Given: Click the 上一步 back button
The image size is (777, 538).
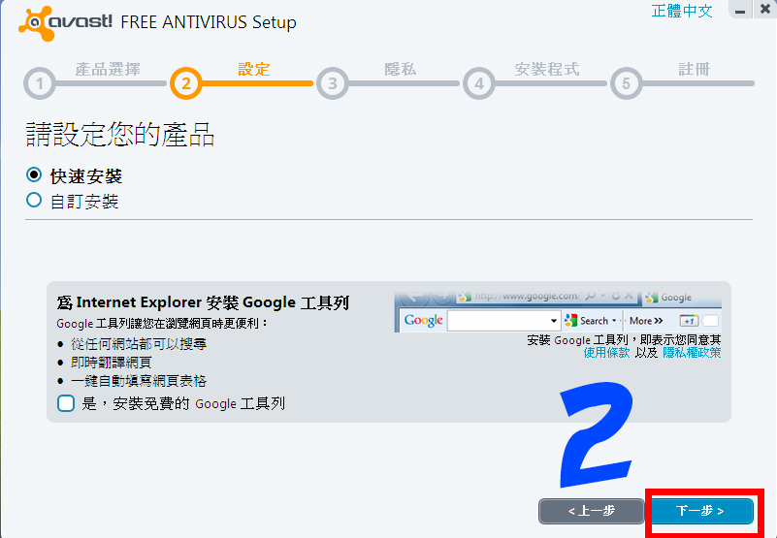Looking at the screenshot, I should [x=591, y=511].
